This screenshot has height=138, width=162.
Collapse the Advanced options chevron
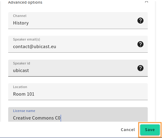[147, 2]
